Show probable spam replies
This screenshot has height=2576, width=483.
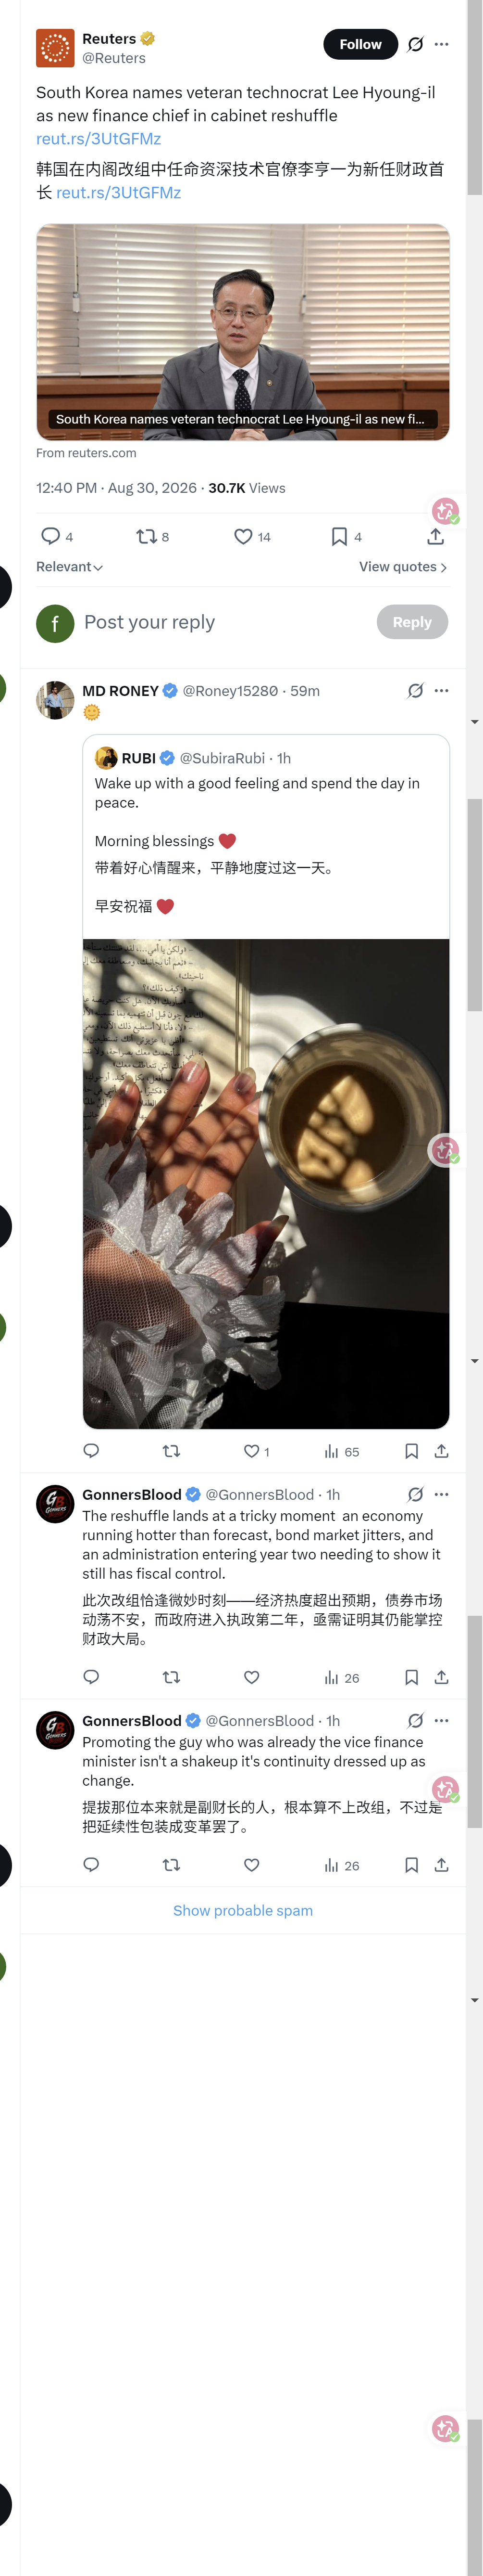pos(243,1910)
